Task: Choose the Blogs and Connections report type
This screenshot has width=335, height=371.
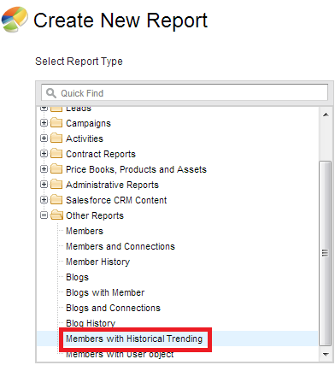Action: click(113, 308)
